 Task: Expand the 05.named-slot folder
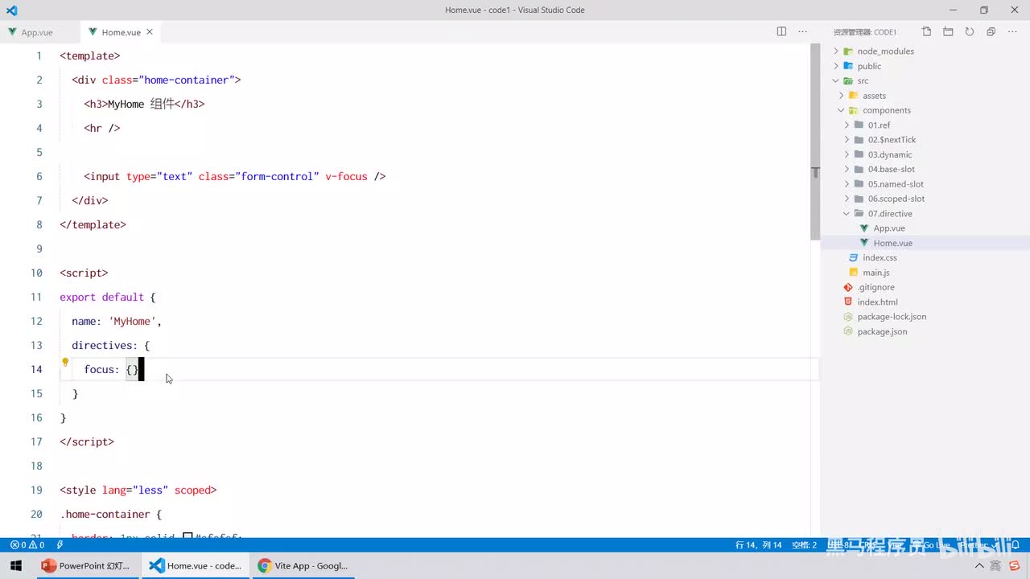coord(896,184)
